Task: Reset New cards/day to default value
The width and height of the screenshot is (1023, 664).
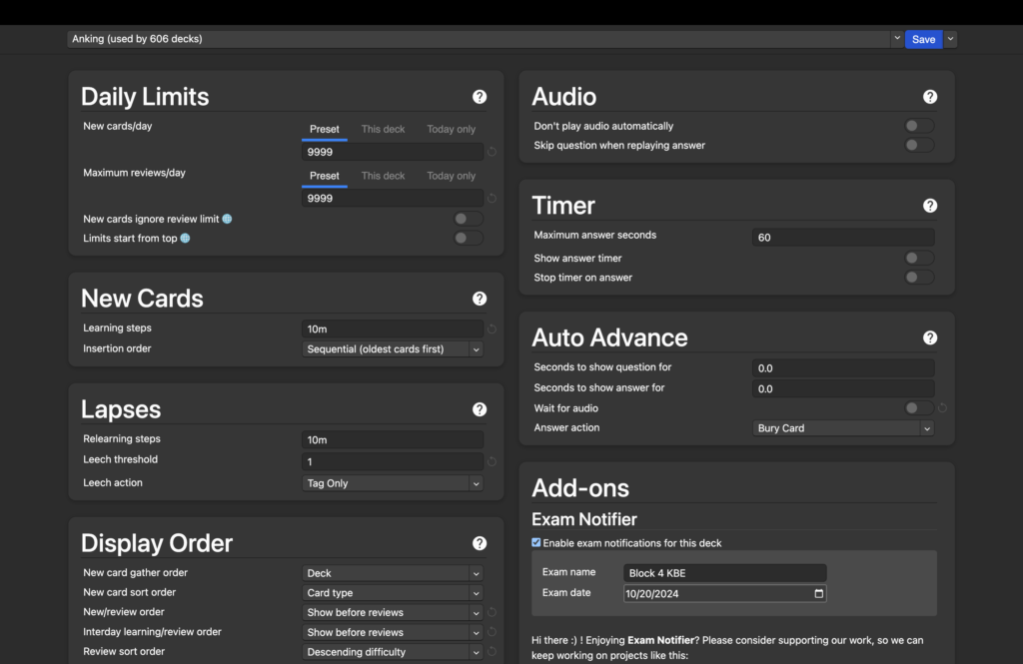Action: point(492,152)
